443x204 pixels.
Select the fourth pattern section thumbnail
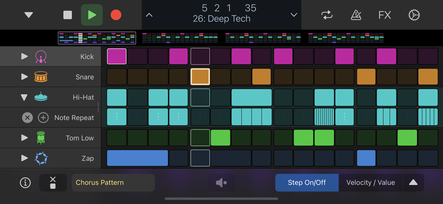click(346, 38)
